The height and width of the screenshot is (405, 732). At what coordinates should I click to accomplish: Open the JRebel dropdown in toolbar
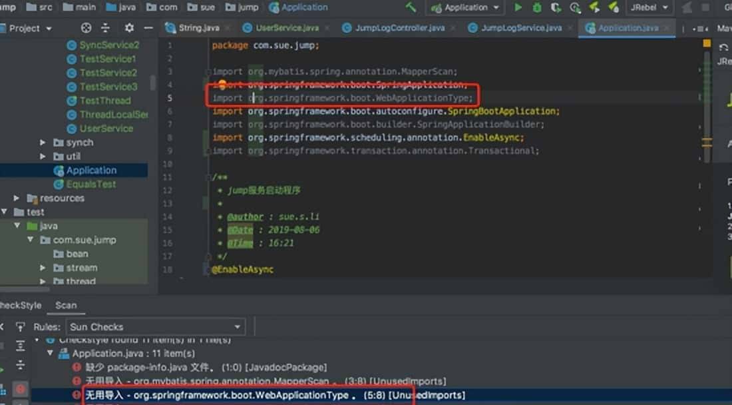point(647,8)
